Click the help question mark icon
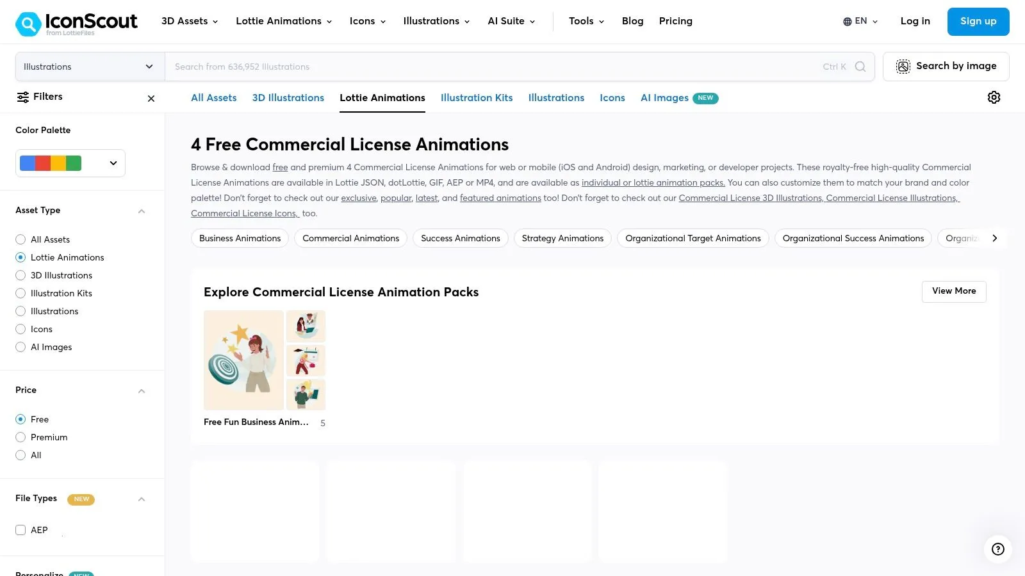This screenshot has height=576, width=1025. [997, 549]
